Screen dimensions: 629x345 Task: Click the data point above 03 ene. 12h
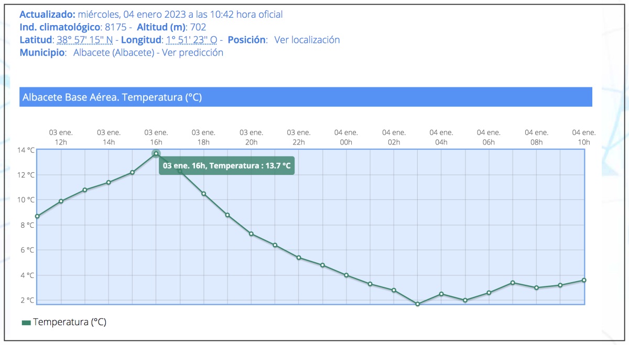[61, 201]
